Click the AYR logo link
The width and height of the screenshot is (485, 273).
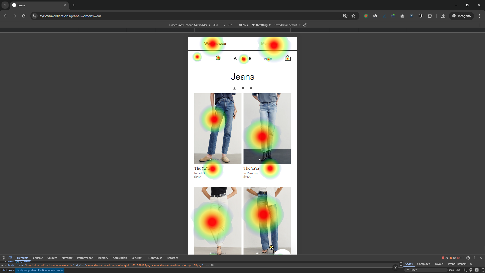[243, 58]
